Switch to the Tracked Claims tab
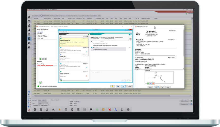Screen dimensions: 220x127 pyautogui.click(x=93, y=16)
